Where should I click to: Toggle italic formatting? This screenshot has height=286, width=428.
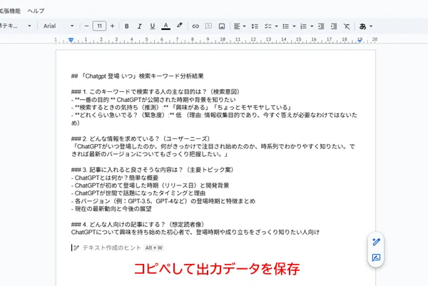pos(140,26)
